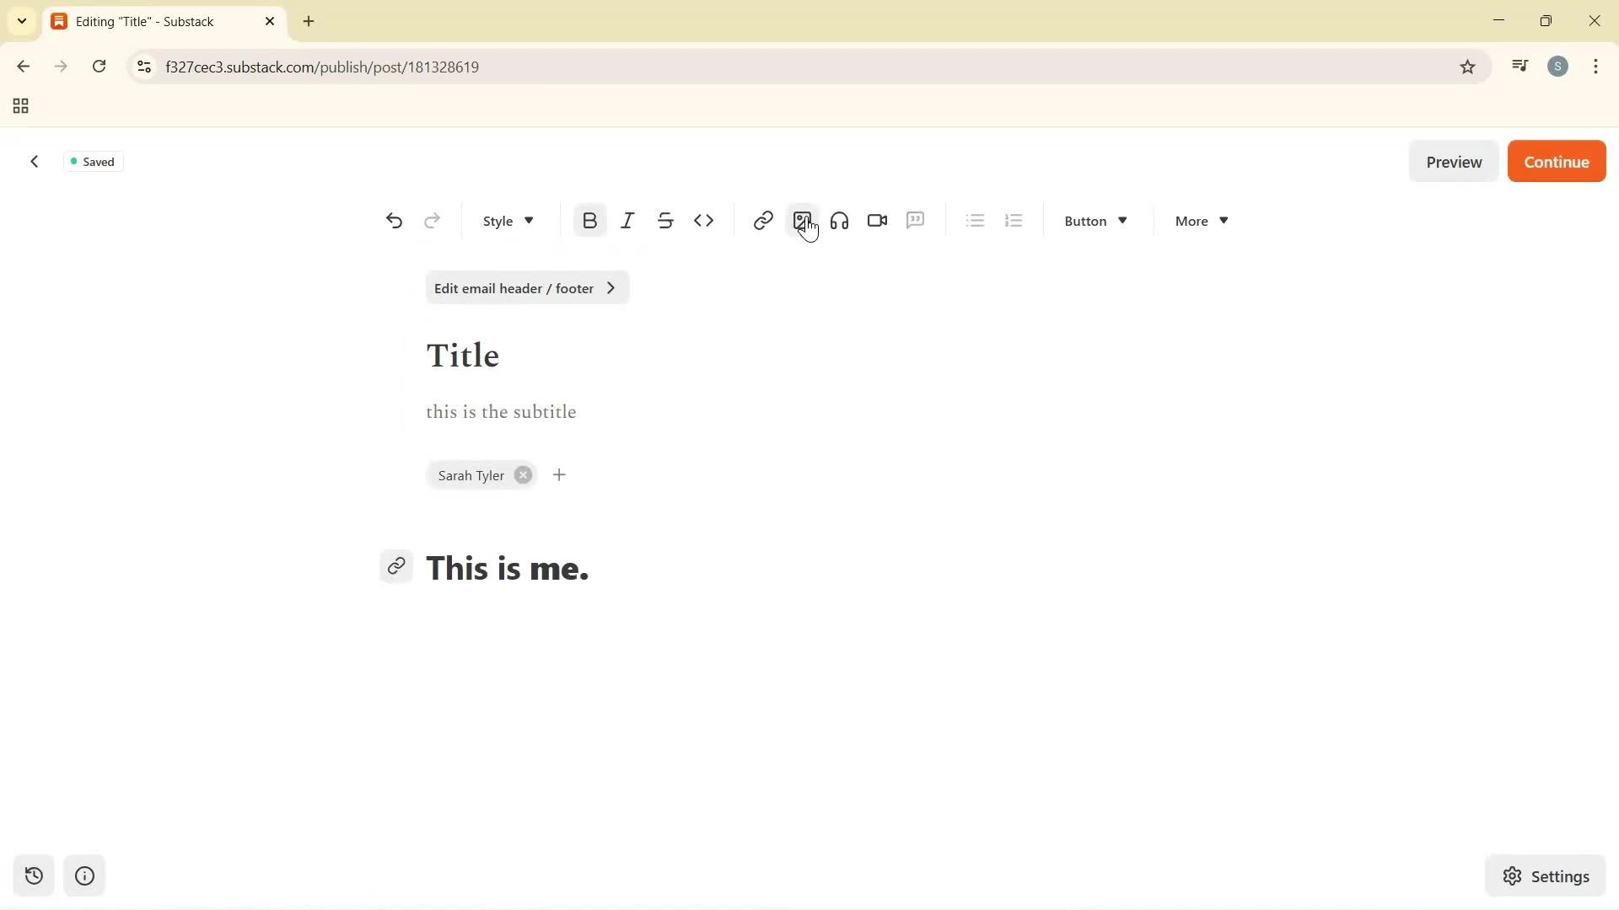Click the Continue button
The width and height of the screenshot is (1619, 910).
coord(1556,161)
